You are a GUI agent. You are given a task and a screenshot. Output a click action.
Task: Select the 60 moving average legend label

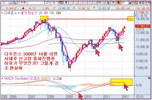(46, 13)
